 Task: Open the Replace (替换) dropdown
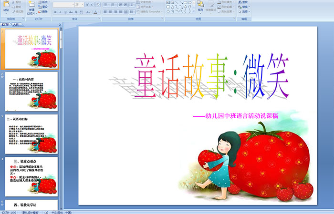click(244, 7)
